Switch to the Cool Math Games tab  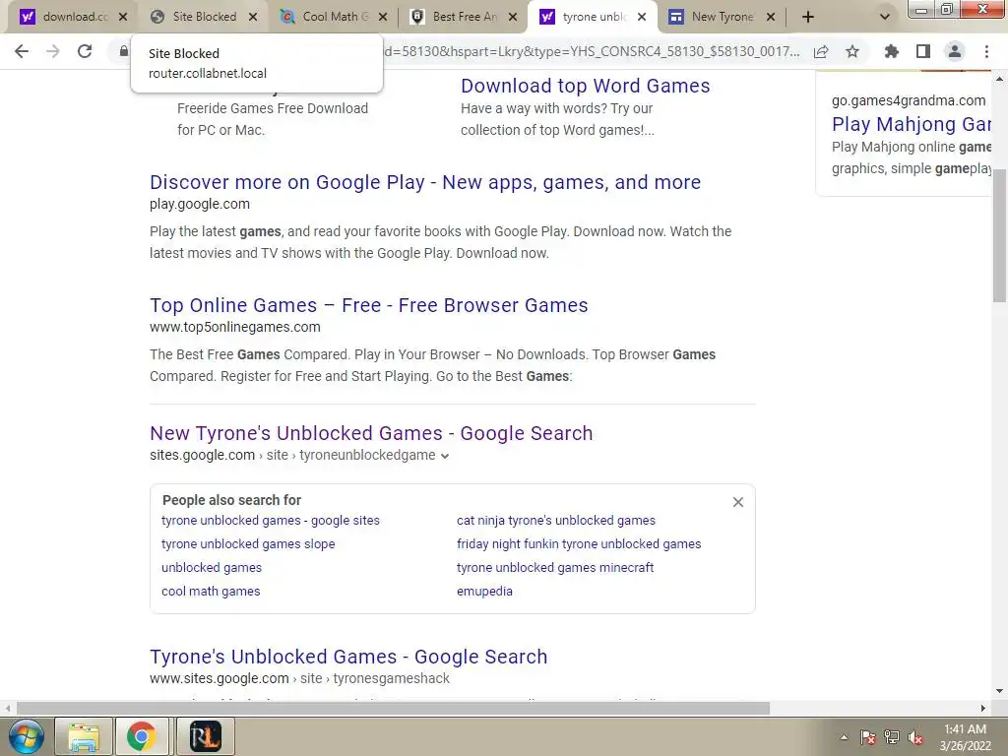[x=325, y=17]
